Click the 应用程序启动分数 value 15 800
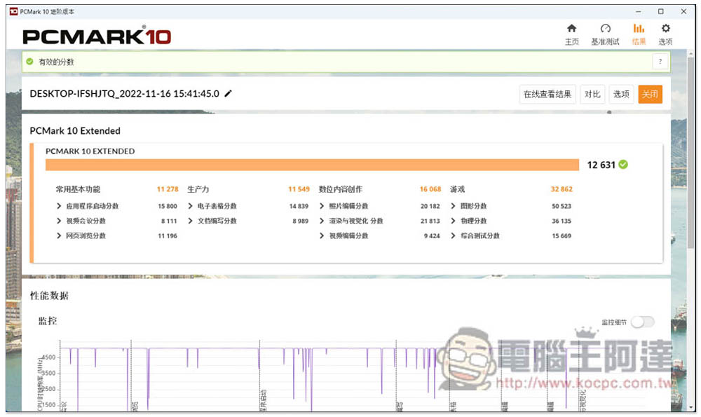 pyautogui.click(x=168, y=206)
